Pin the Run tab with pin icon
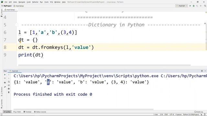 (x=5, y=87)
